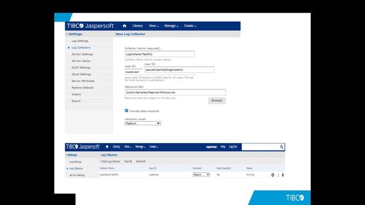Click Collector Name field containing LogCollectorTest001
Screen dimensions: 365x205
160,54
